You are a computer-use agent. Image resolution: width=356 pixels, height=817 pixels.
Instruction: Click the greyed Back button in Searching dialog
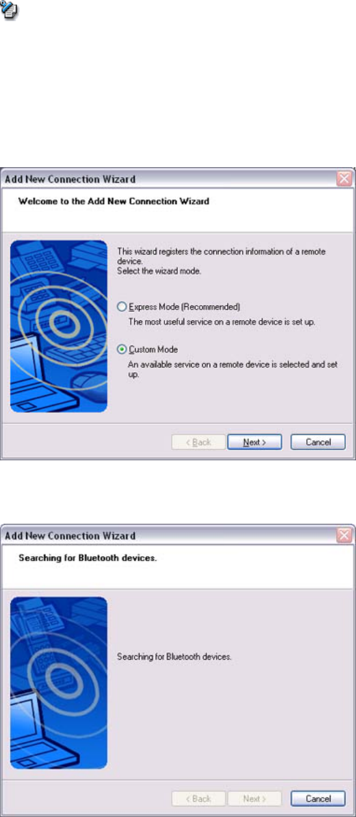tap(198, 798)
